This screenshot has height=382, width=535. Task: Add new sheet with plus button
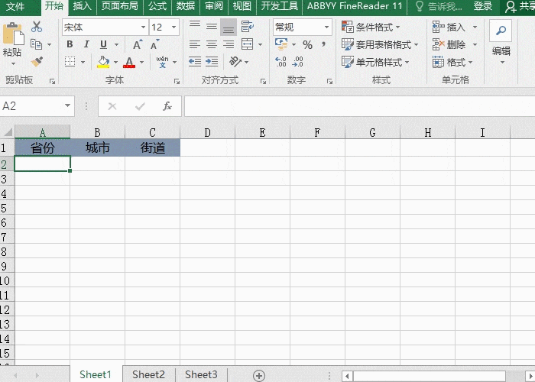pyautogui.click(x=259, y=376)
